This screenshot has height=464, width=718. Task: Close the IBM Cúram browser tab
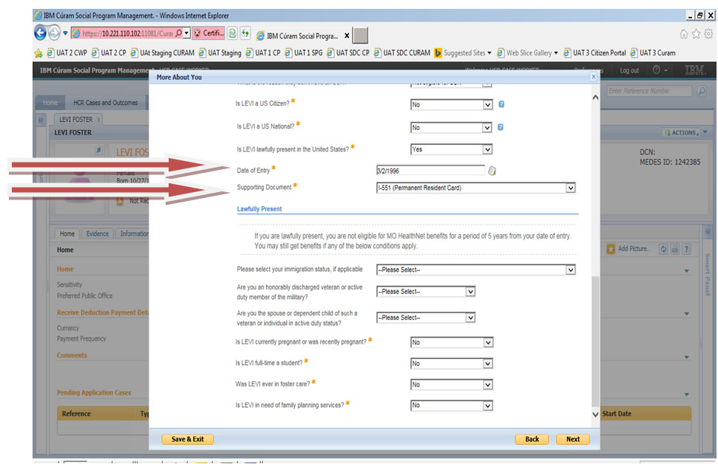coord(347,35)
